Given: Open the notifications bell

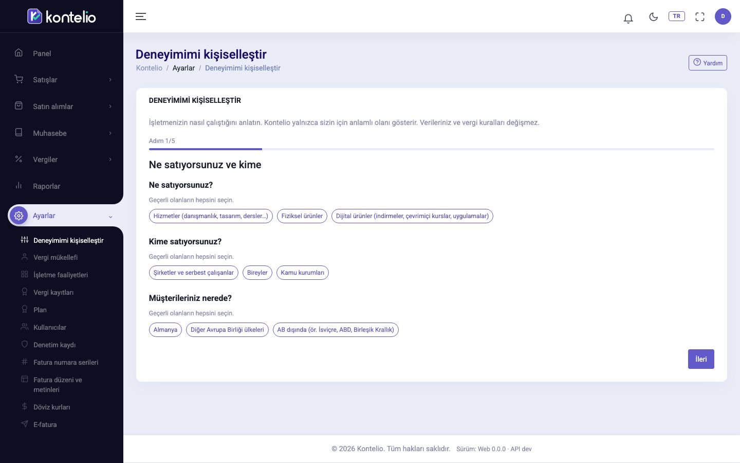Looking at the screenshot, I should 628,18.
